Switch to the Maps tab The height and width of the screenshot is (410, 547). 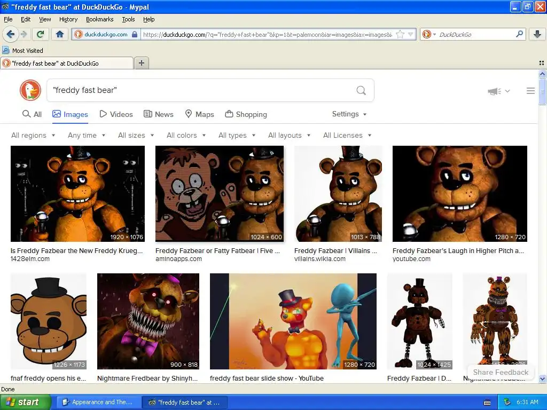click(x=200, y=114)
